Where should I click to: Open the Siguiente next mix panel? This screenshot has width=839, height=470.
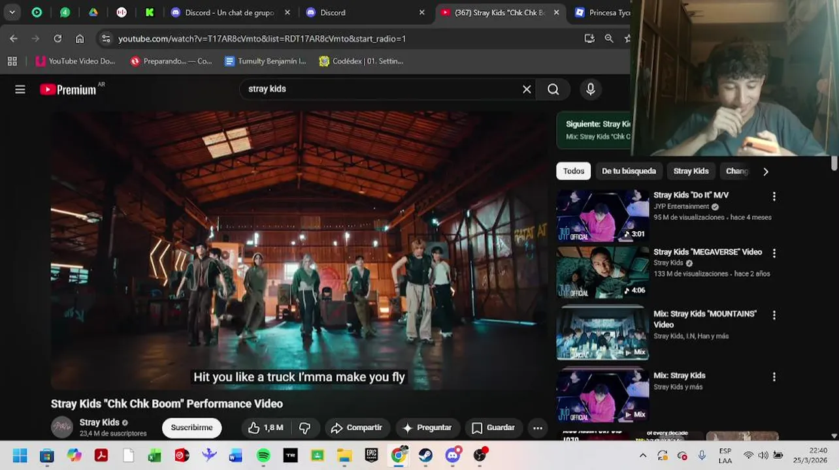click(x=593, y=130)
